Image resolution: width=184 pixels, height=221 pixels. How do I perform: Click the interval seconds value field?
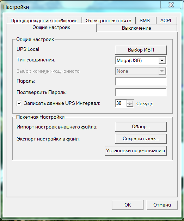click(121, 103)
